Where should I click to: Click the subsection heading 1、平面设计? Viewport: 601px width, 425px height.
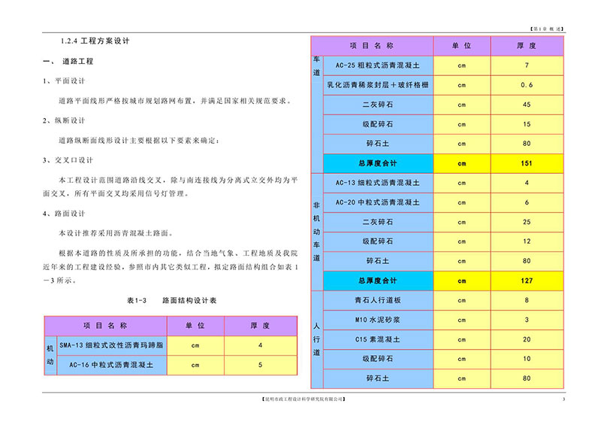click(x=68, y=80)
